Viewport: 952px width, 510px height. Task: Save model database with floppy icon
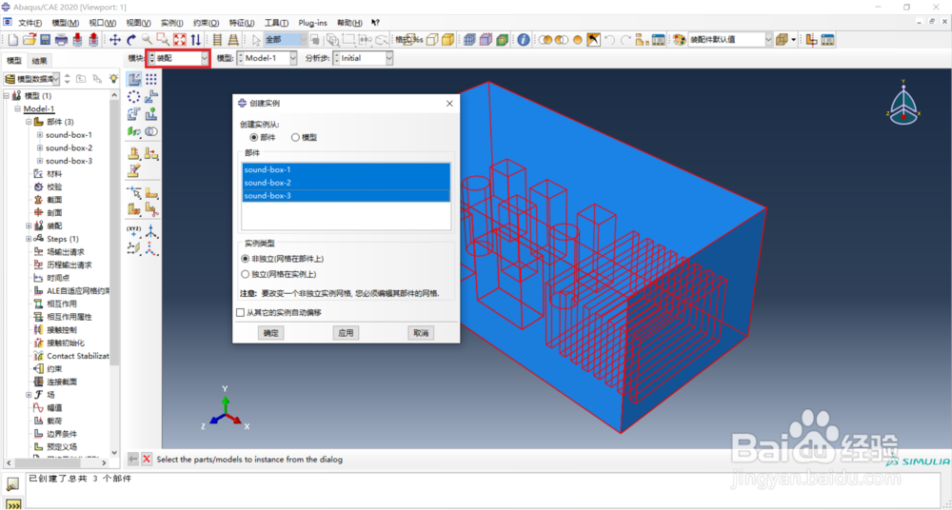[x=45, y=40]
